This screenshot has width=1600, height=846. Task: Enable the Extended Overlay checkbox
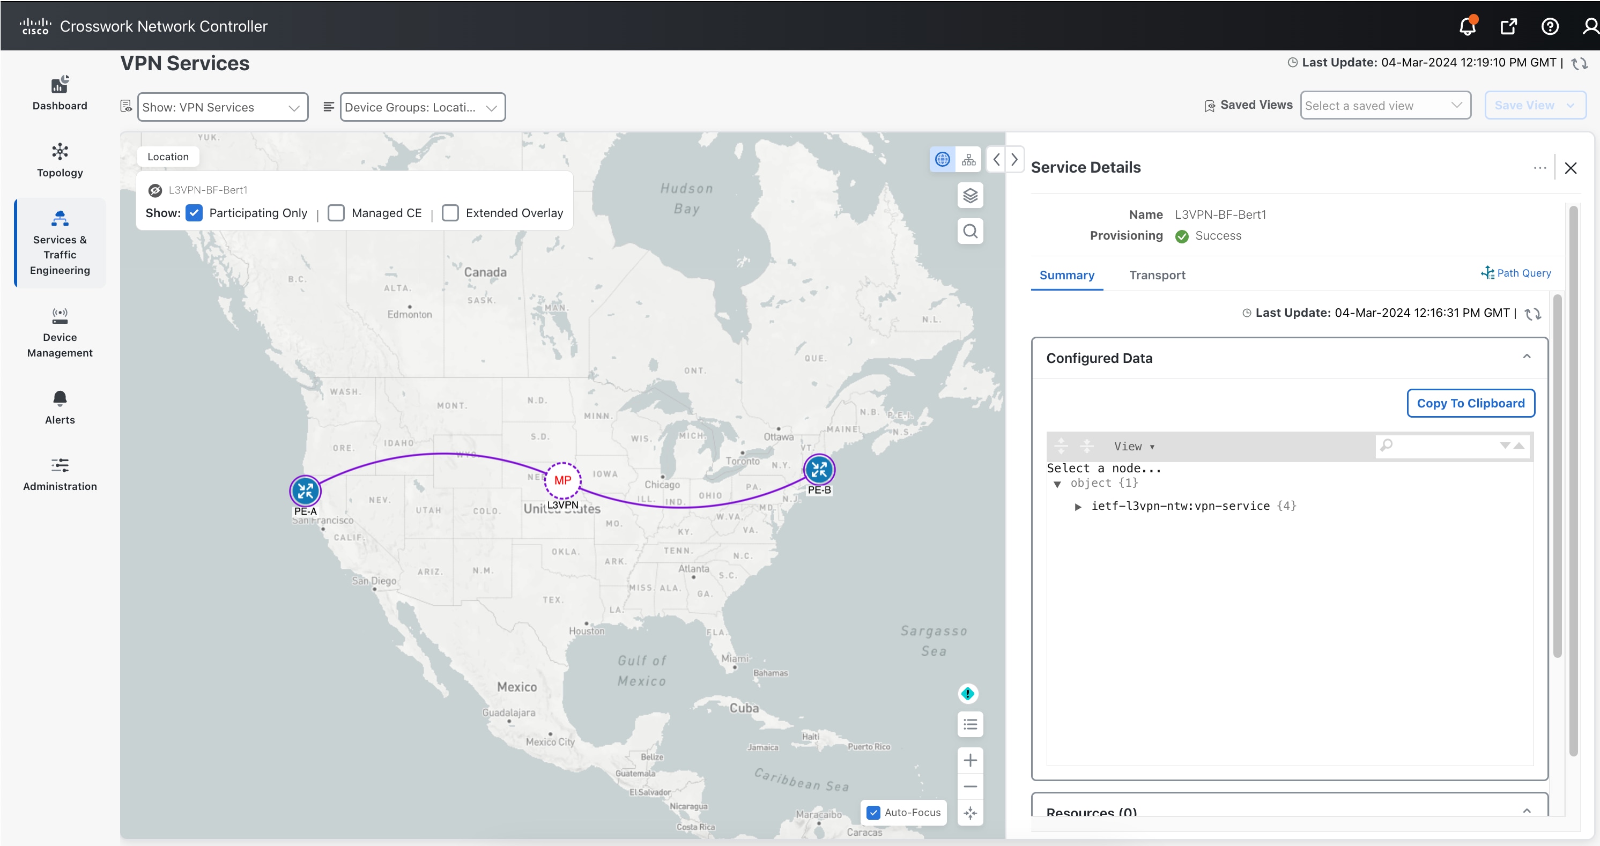[x=450, y=212]
